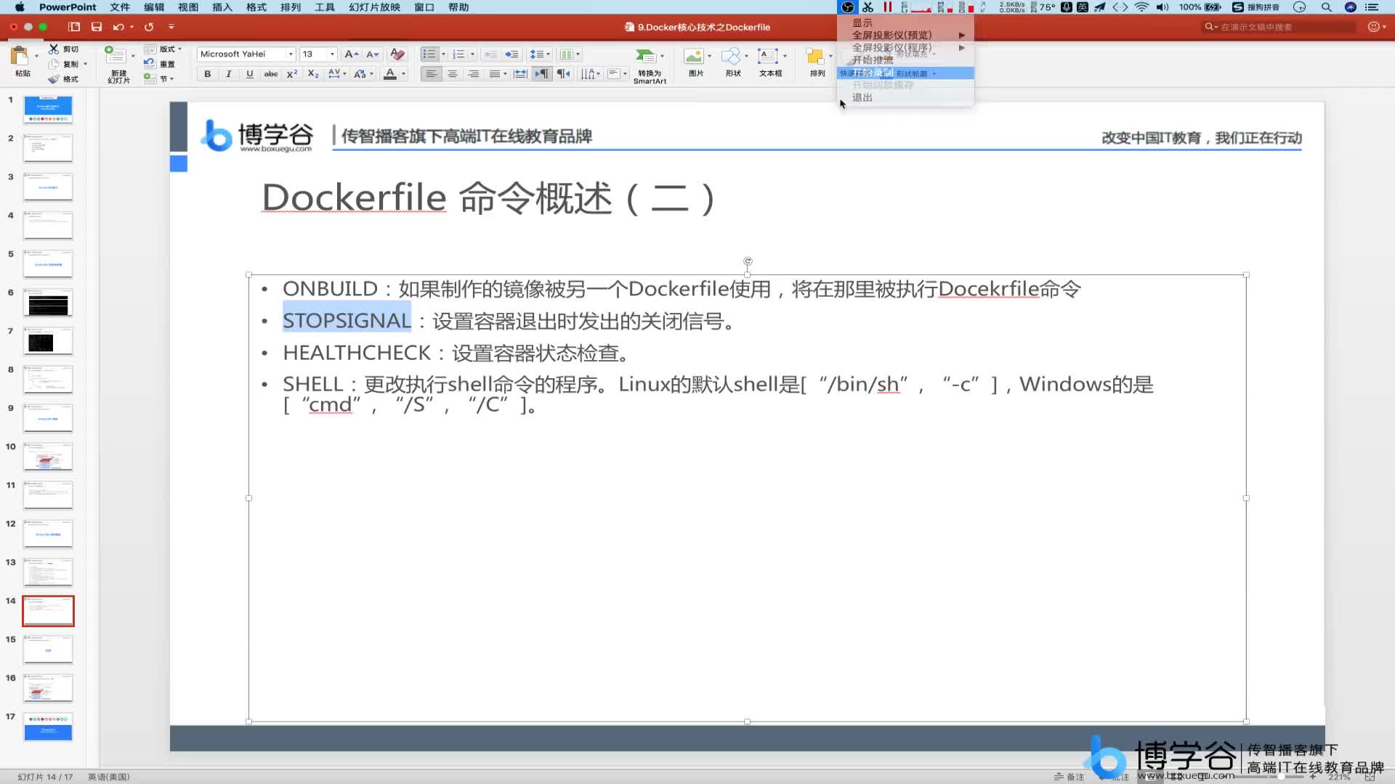Open the 视图 (View) menu
This screenshot has width=1395, height=784.
188,7
